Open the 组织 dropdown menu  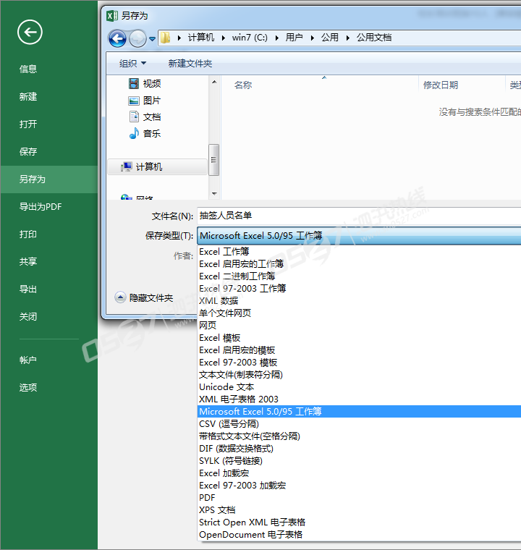[133, 64]
